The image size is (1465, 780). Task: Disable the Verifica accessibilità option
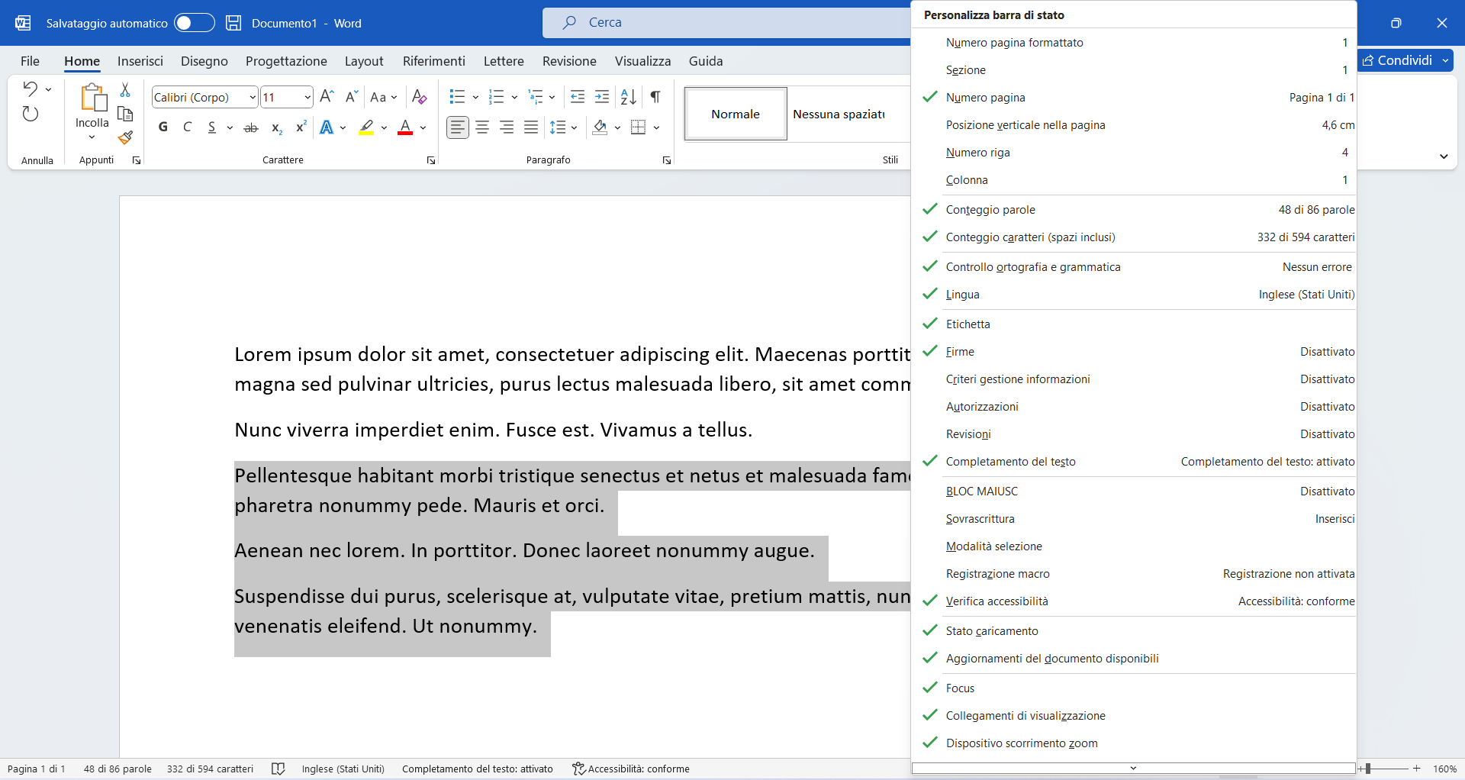point(997,601)
